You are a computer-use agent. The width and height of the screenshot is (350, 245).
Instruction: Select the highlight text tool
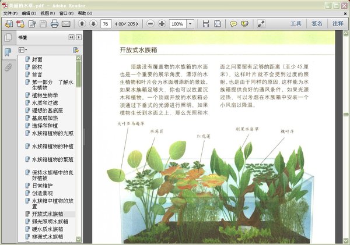[245, 24]
